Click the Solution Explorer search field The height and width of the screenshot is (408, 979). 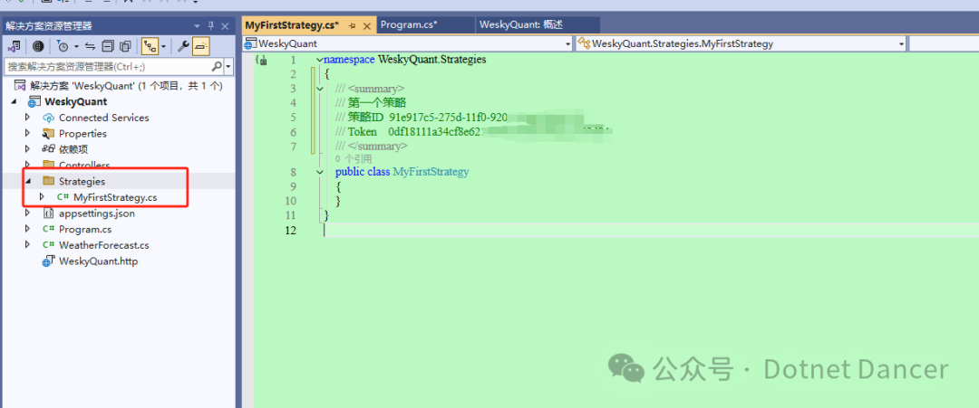point(107,66)
